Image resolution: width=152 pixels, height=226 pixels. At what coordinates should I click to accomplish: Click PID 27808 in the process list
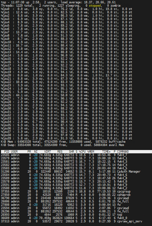pyautogui.click(x=5, y=204)
